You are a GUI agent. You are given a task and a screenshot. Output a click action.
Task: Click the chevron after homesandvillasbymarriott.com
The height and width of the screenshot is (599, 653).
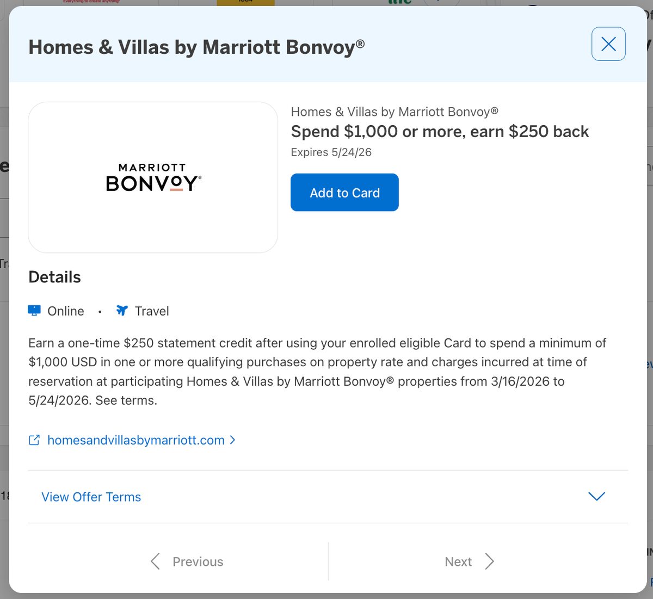click(232, 440)
